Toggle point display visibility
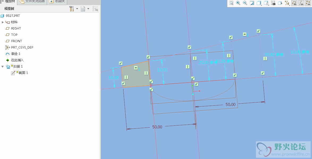 pyautogui.click(x=308, y=3)
